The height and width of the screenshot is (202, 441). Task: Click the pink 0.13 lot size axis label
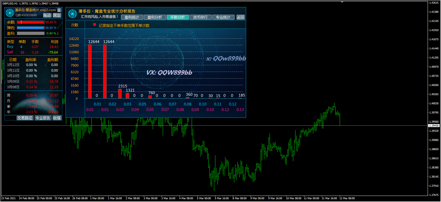click(x=240, y=110)
